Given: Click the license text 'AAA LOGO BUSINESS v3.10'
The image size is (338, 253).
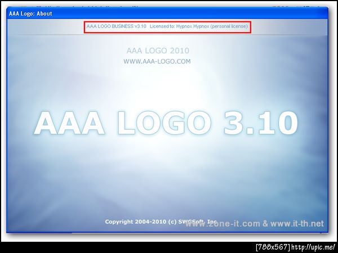Looking at the screenshot, I should point(117,26).
